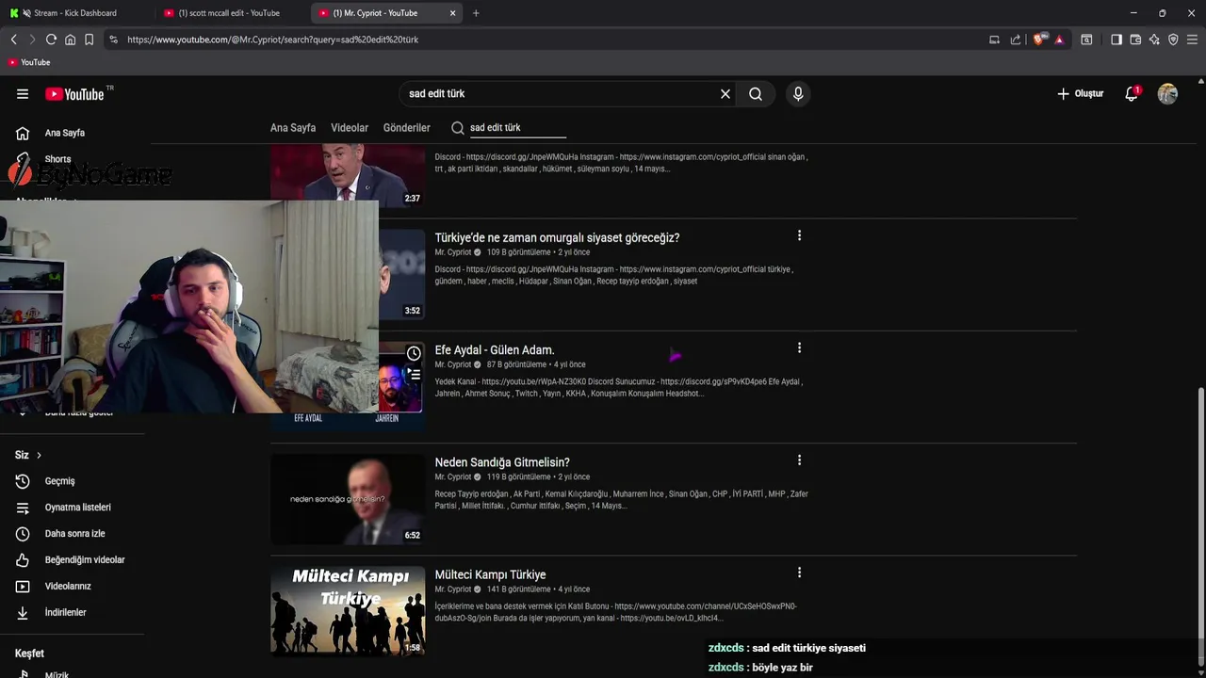The width and height of the screenshot is (1206, 678).
Task: Open options for 'Türkiye'de ne zaman omurgalı siyaset göreceğiz?'
Action: click(x=799, y=235)
